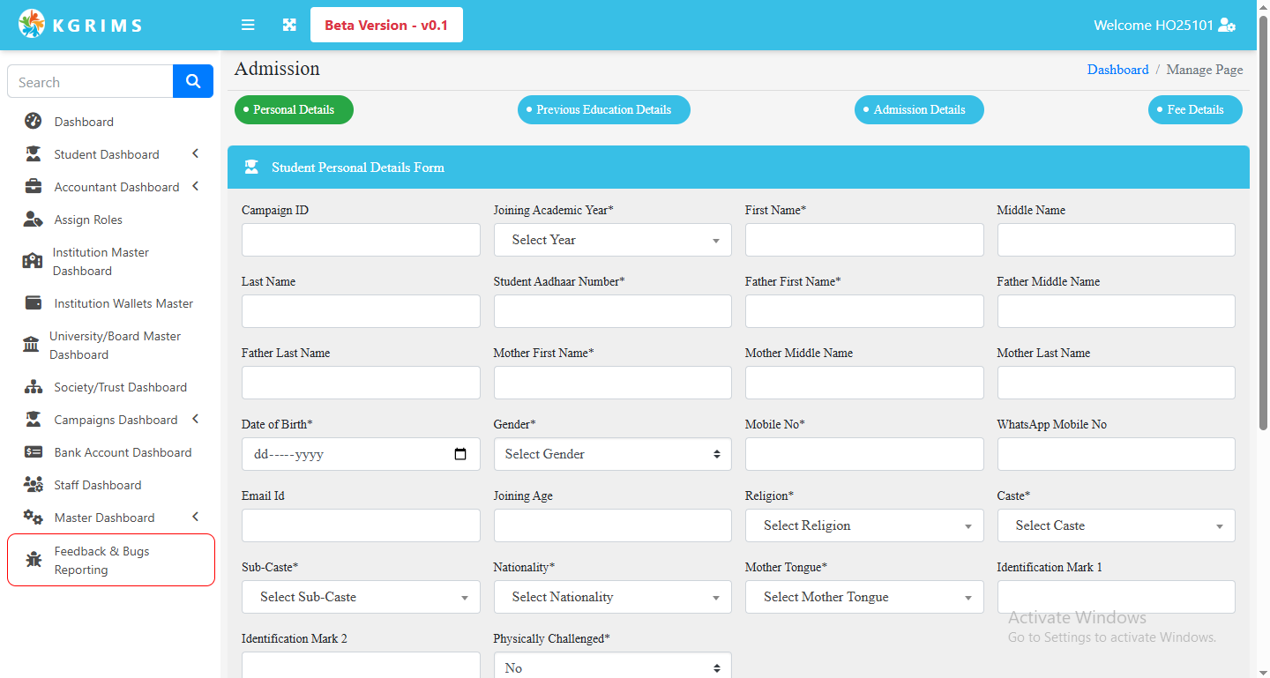Open the Joining Academic Year dropdown
The height and width of the screenshot is (678, 1270).
[x=612, y=240]
